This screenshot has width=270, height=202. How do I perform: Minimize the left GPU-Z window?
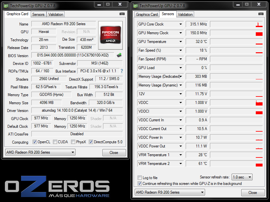pos(99,5)
